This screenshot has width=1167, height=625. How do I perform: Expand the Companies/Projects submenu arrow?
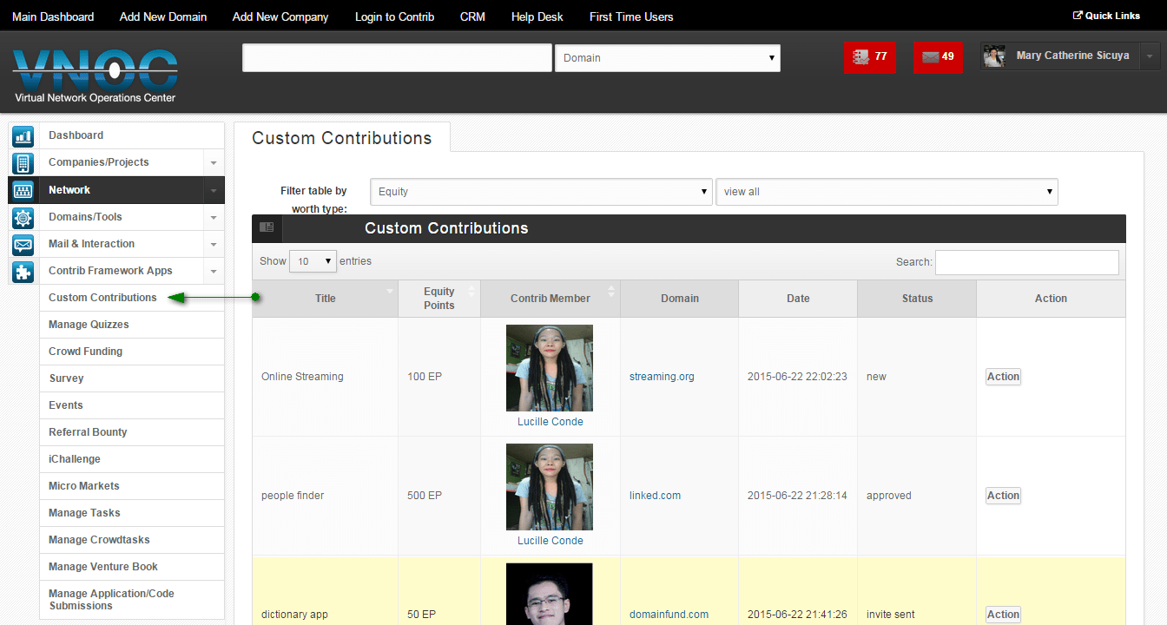[213, 163]
